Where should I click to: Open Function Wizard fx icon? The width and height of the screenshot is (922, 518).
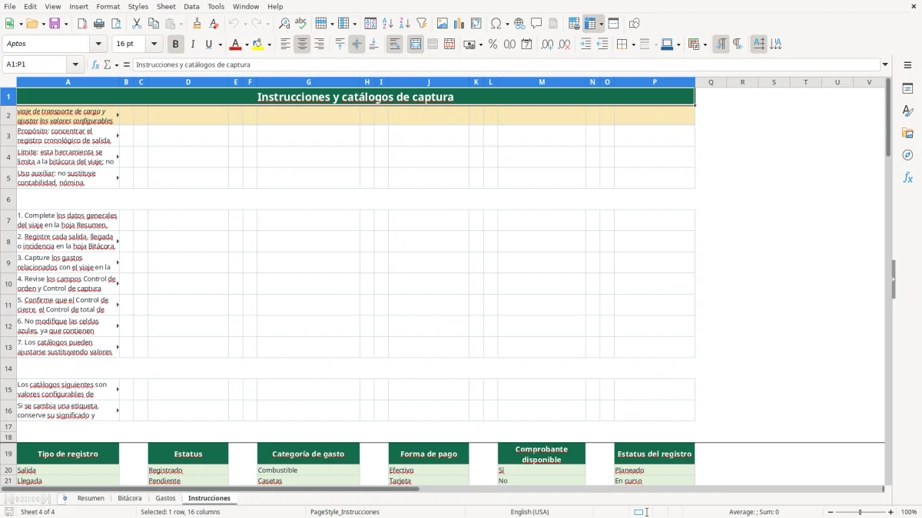[95, 64]
